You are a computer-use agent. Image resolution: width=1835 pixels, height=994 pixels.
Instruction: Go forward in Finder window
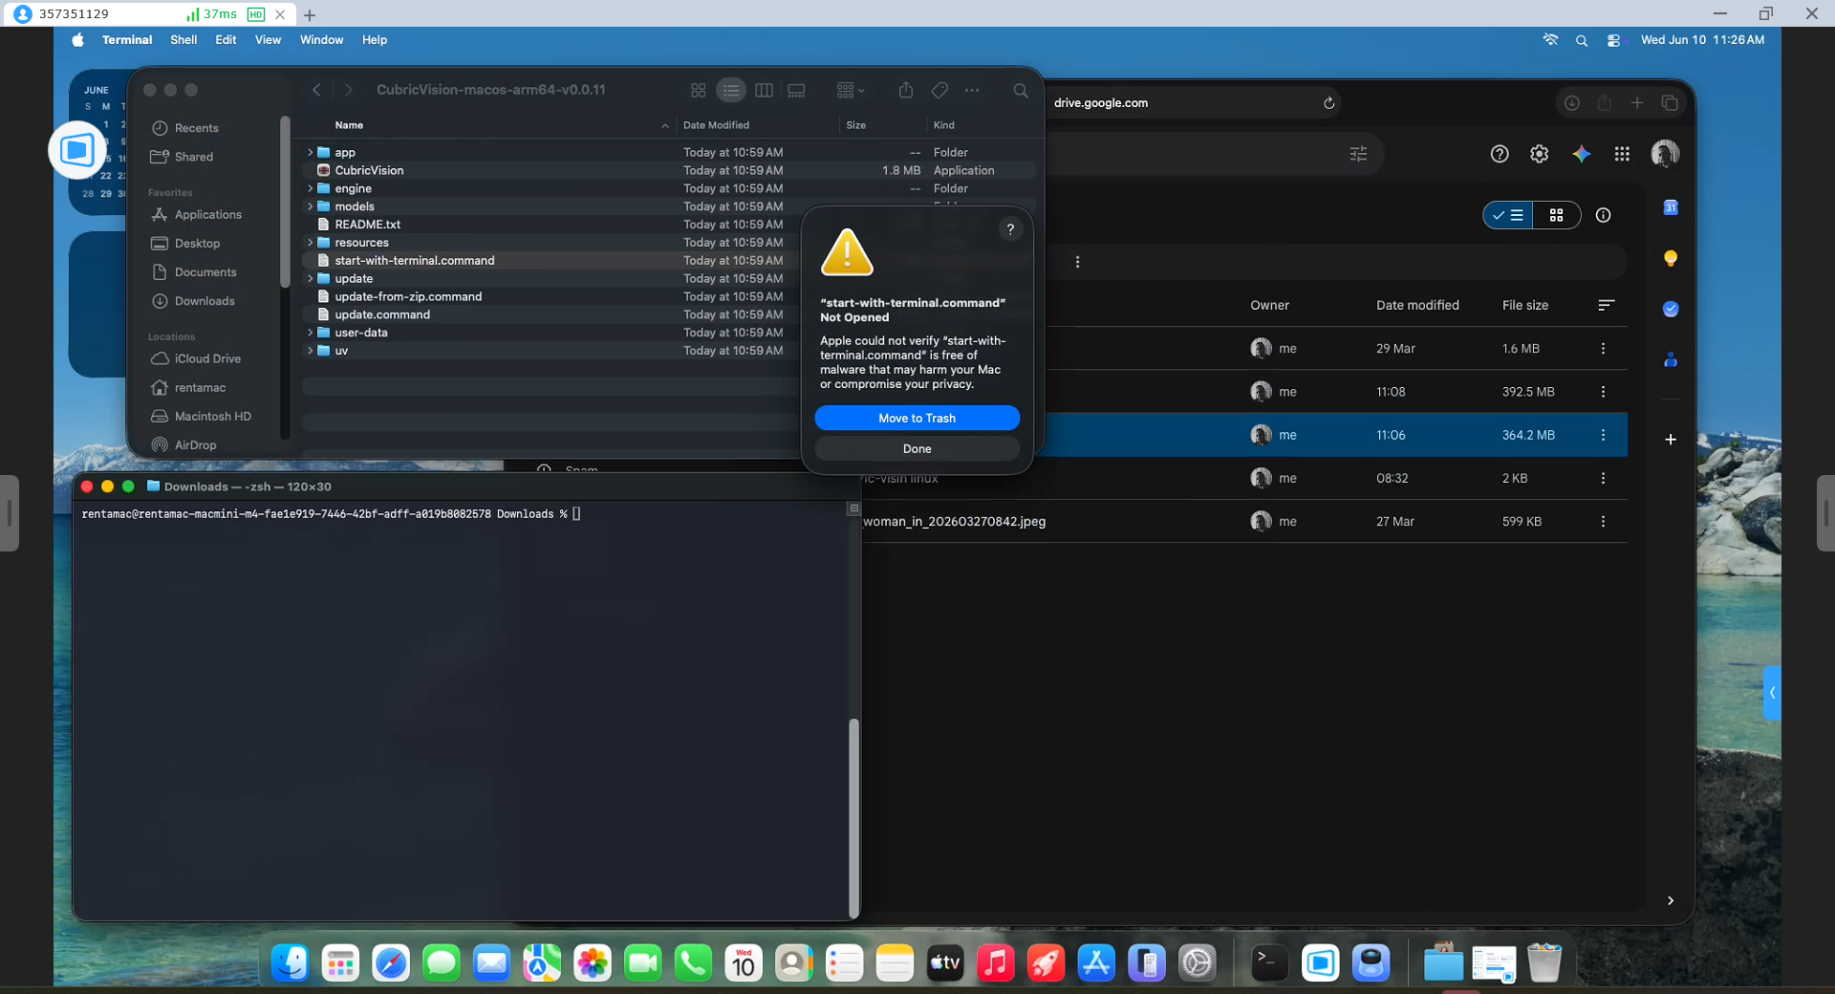coord(348,90)
